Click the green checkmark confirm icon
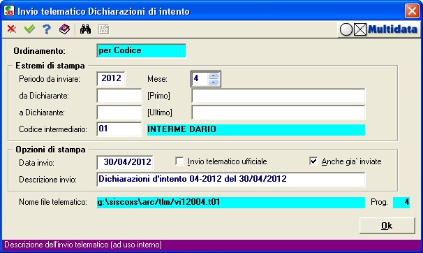Viewport: 423px width, 253px height. (29, 29)
